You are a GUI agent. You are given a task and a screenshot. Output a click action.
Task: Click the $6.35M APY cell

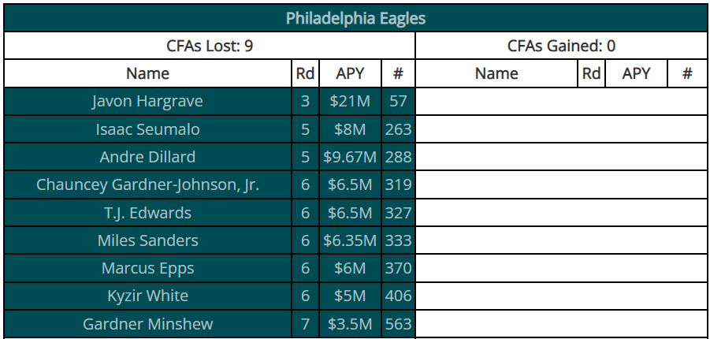(x=350, y=240)
